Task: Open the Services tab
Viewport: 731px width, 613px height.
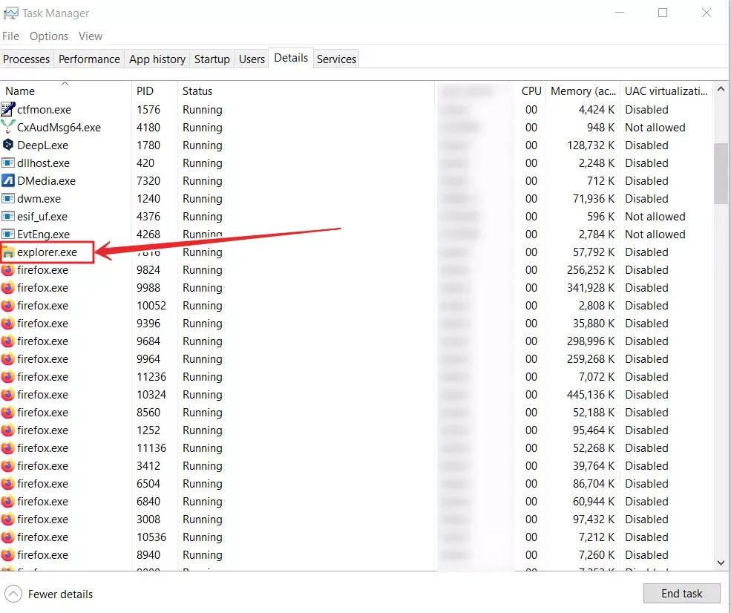Action: click(x=336, y=59)
